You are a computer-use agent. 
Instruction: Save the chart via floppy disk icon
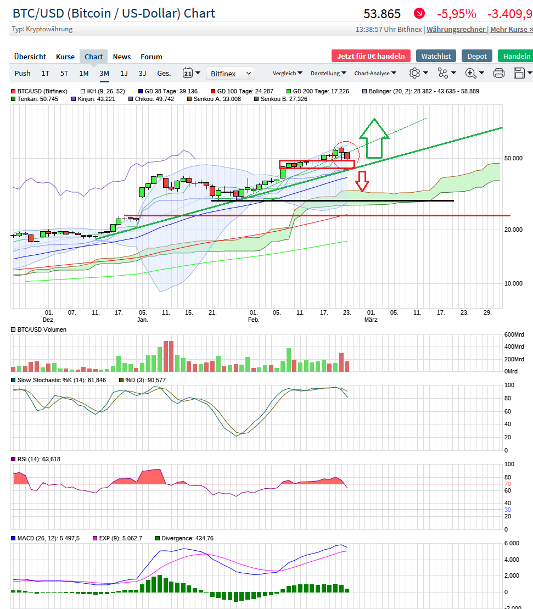(x=519, y=73)
